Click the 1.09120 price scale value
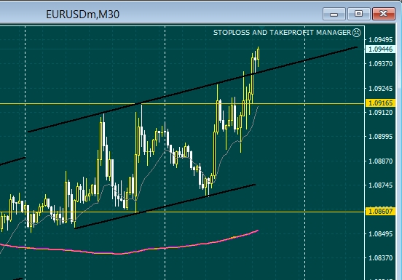This screenshot has width=402, height=280. pyautogui.click(x=380, y=112)
